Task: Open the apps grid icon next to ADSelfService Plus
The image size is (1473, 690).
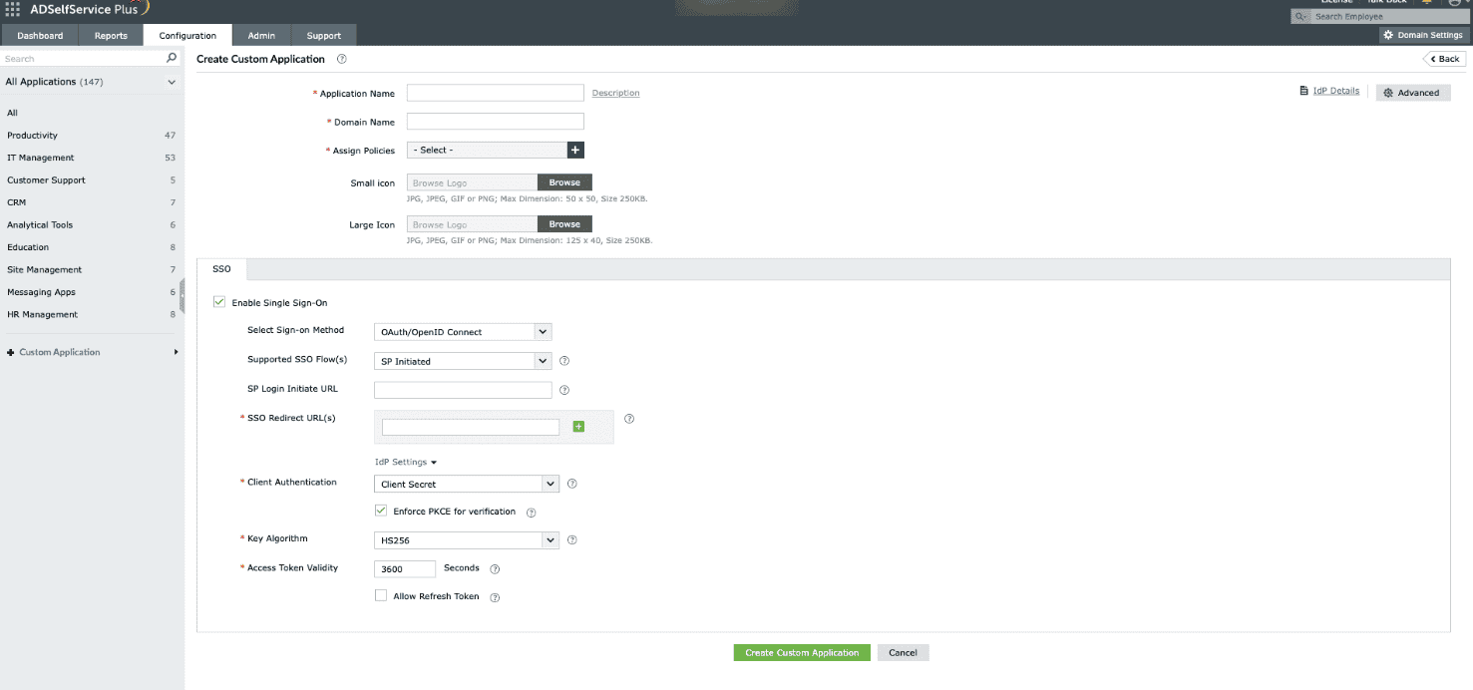Action: coord(11,8)
